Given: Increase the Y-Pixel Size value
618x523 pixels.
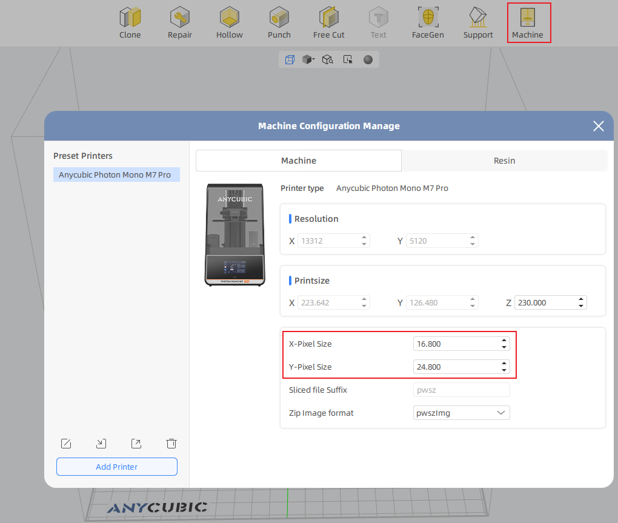Looking at the screenshot, I should (x=504, y=364).
